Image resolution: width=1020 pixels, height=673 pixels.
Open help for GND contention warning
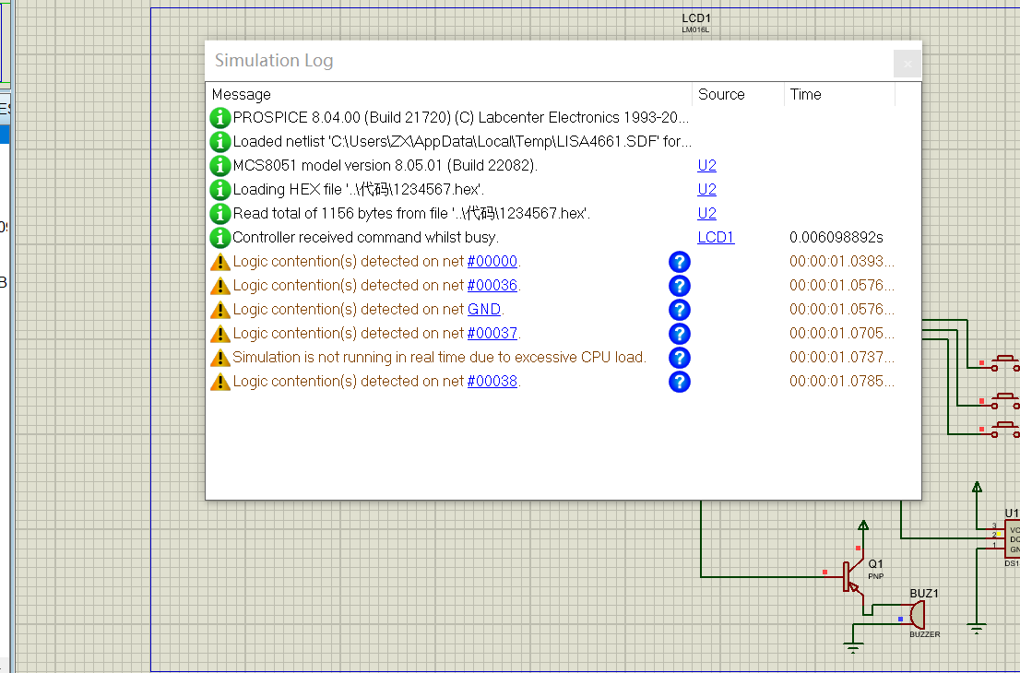[x=679, y=310]
